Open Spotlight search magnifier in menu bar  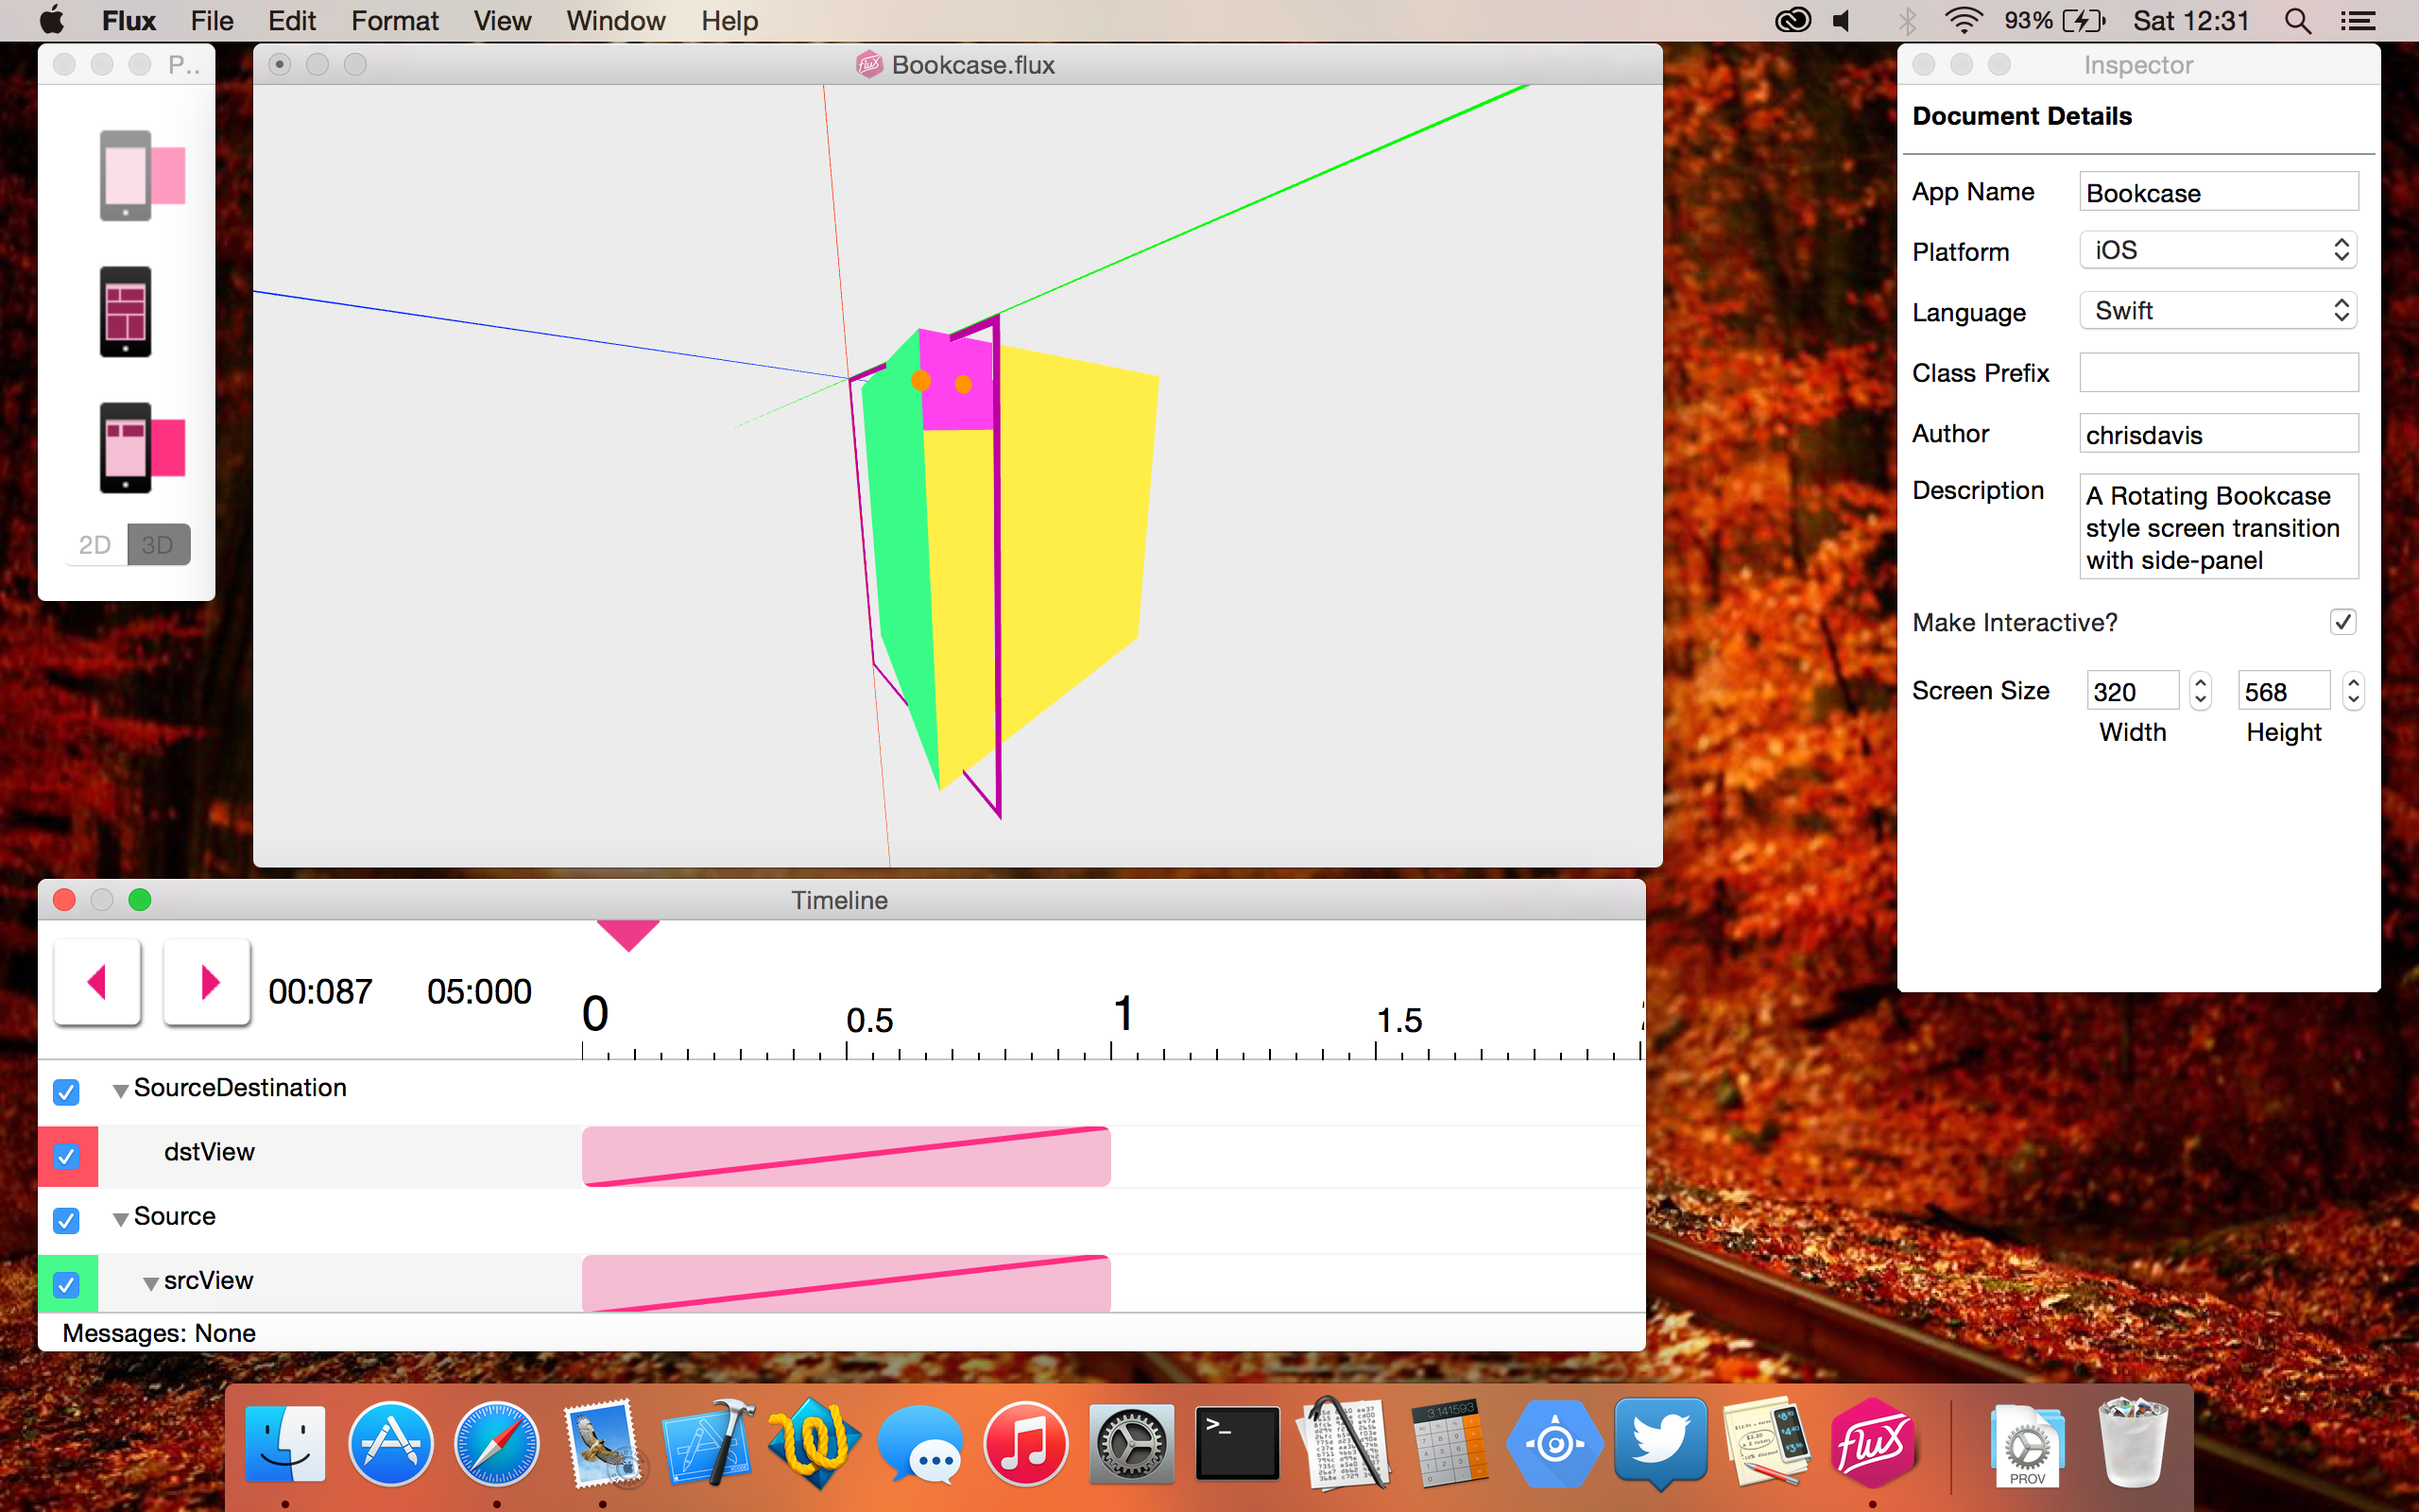[x=2297, y=21]
